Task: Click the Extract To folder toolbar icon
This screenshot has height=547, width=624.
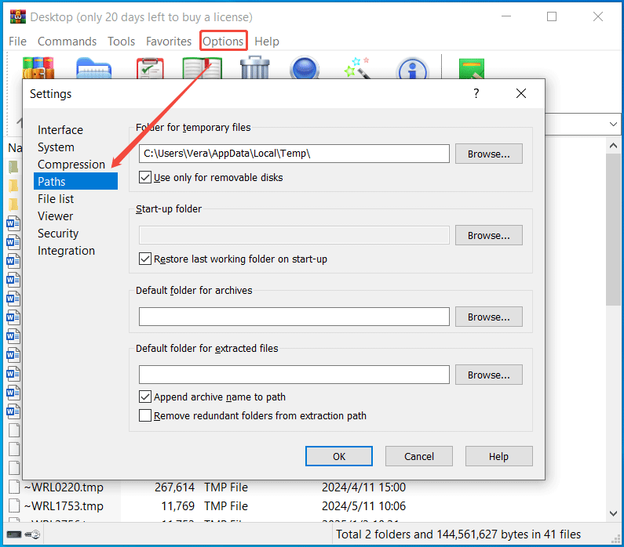Action: coord(93,68)
